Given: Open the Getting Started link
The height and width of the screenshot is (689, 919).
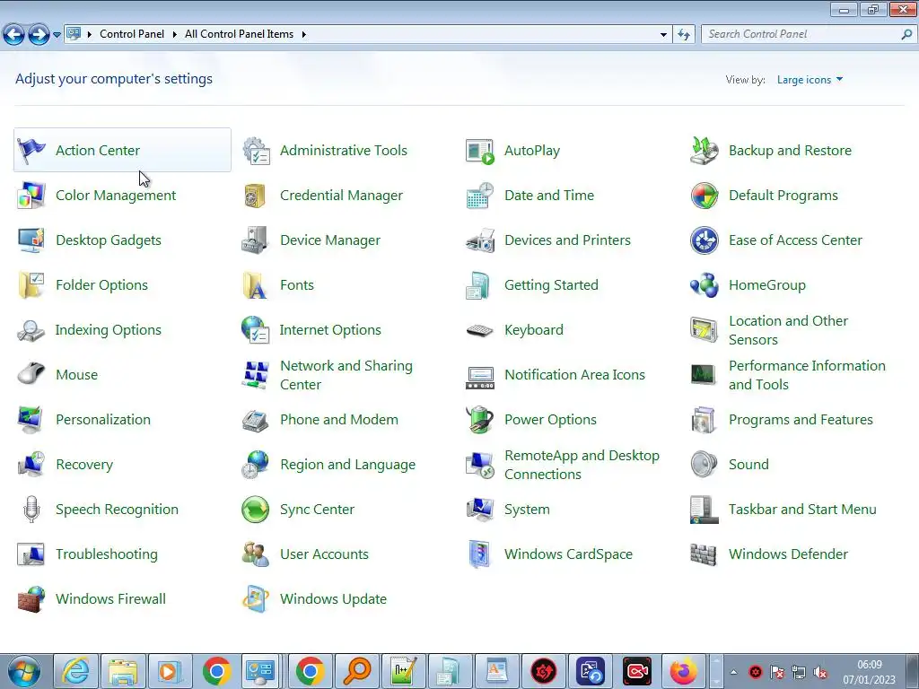Looking at the screenshot, I should (551, 284).
